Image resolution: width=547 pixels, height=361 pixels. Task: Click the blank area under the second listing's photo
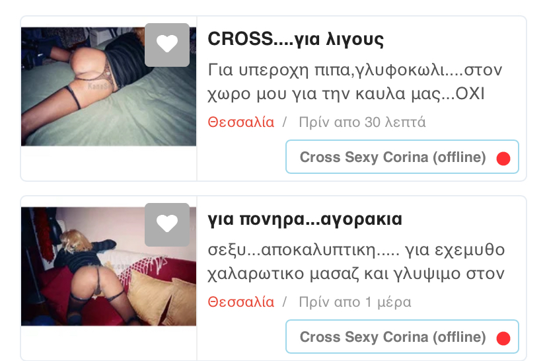coord(108,343)
